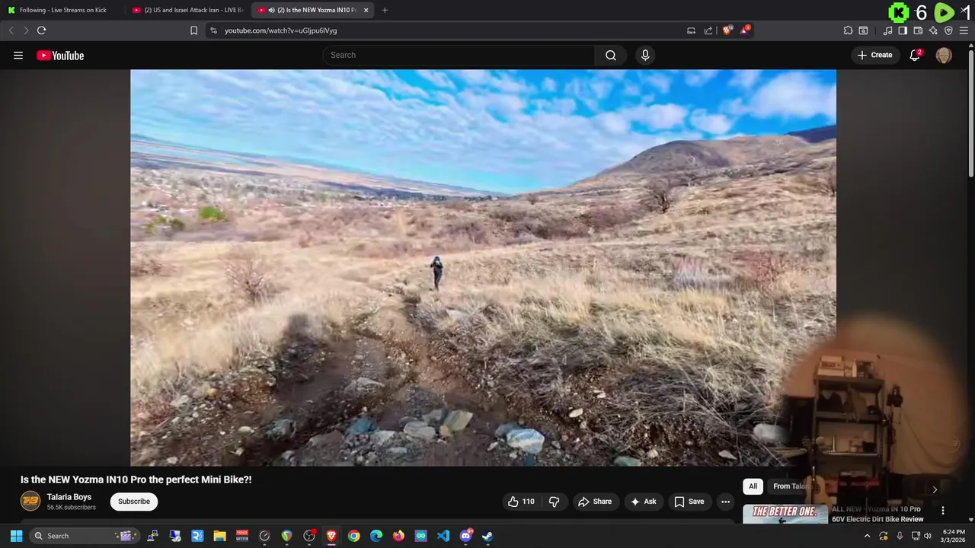Click the Share button
Viewport: 975px width, 548px height.
click(595, 502)
